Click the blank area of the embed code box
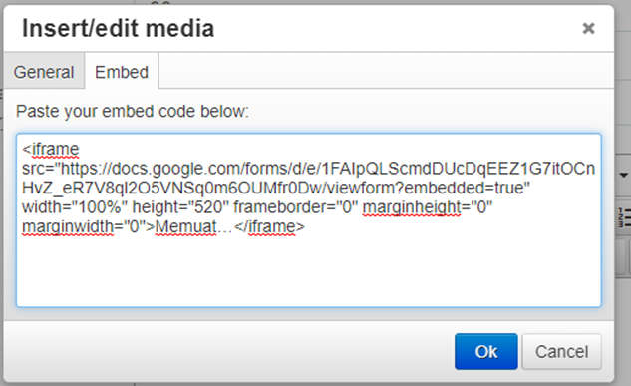The image size is (631, 386). click(309, 270)
